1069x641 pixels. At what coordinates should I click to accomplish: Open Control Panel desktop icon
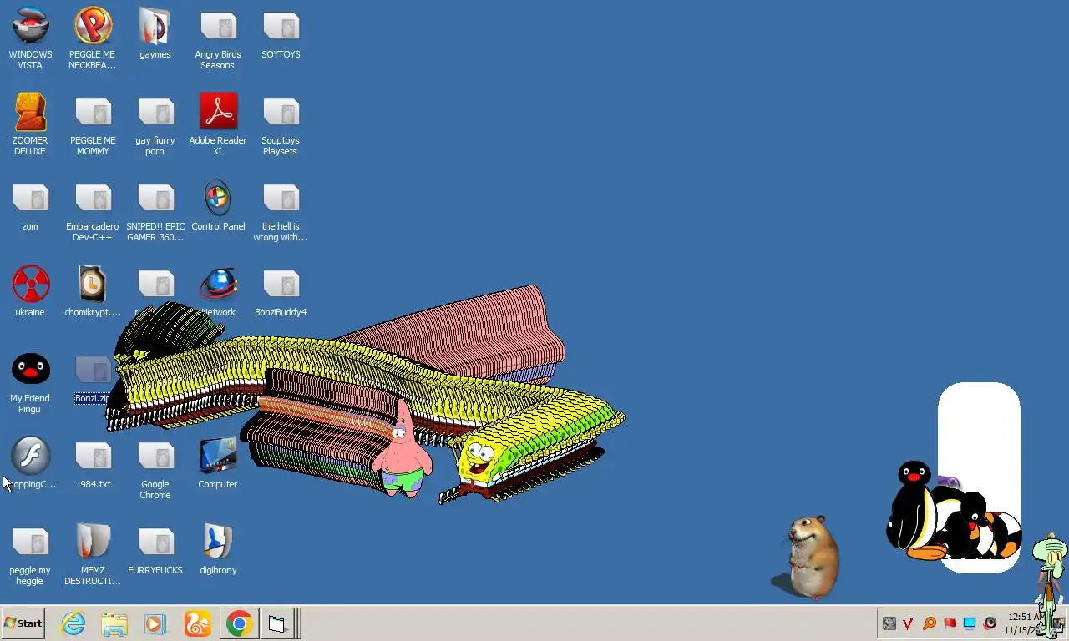[x=218, y=205]
